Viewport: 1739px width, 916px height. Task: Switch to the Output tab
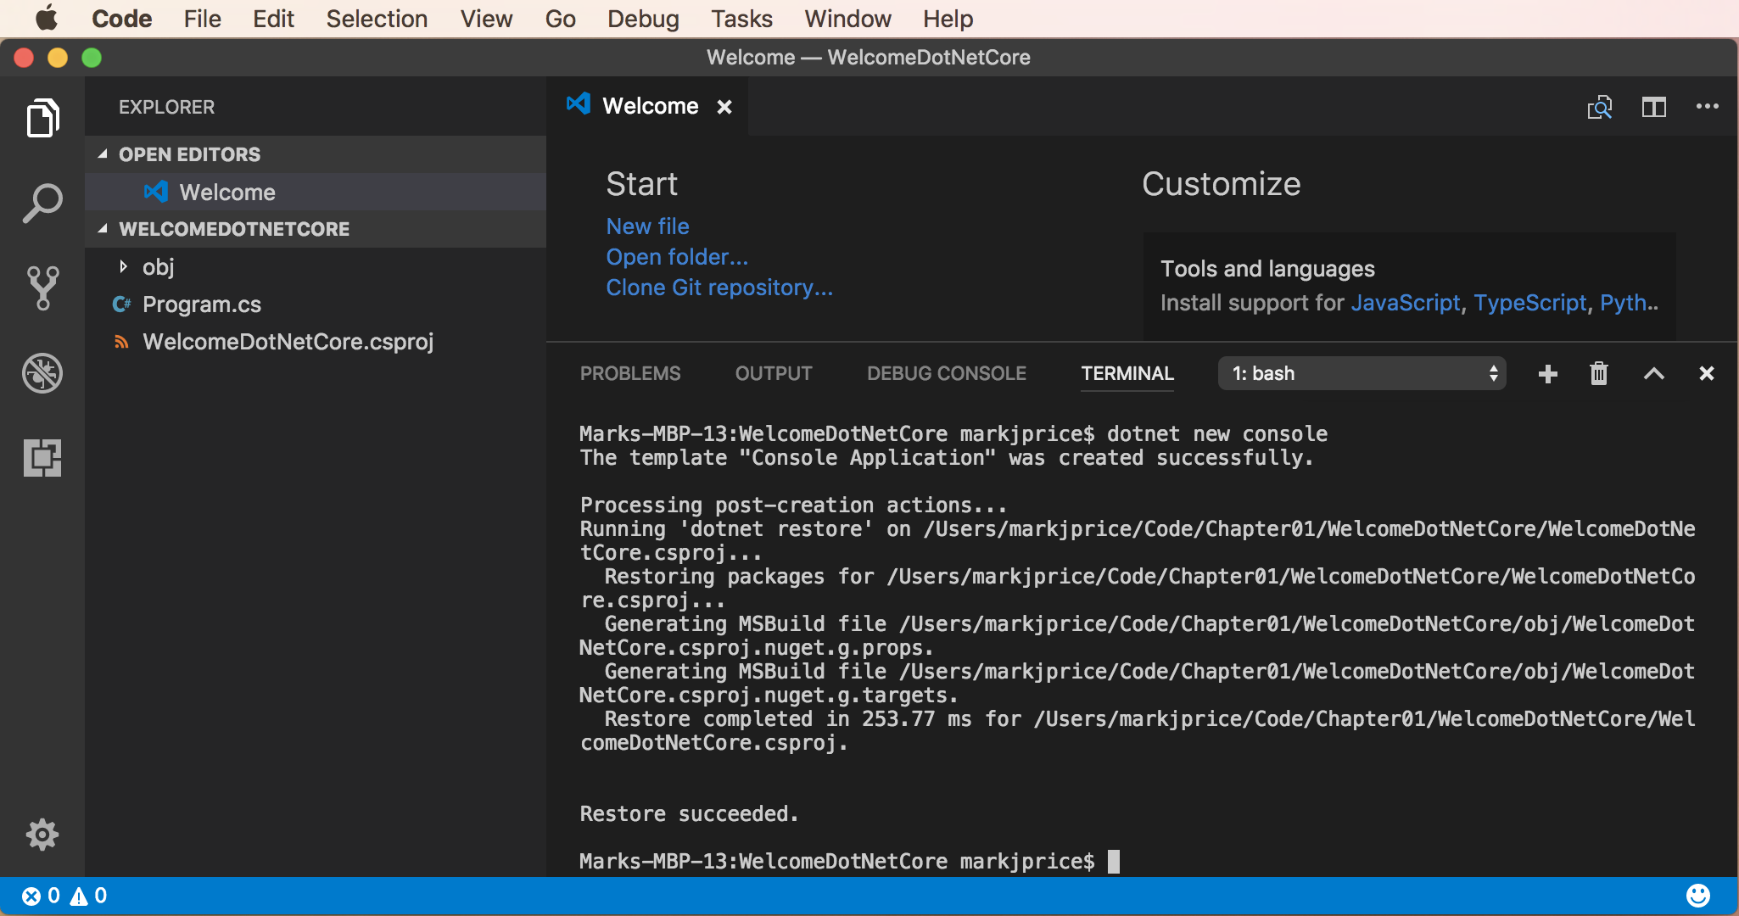click(774, 373)
